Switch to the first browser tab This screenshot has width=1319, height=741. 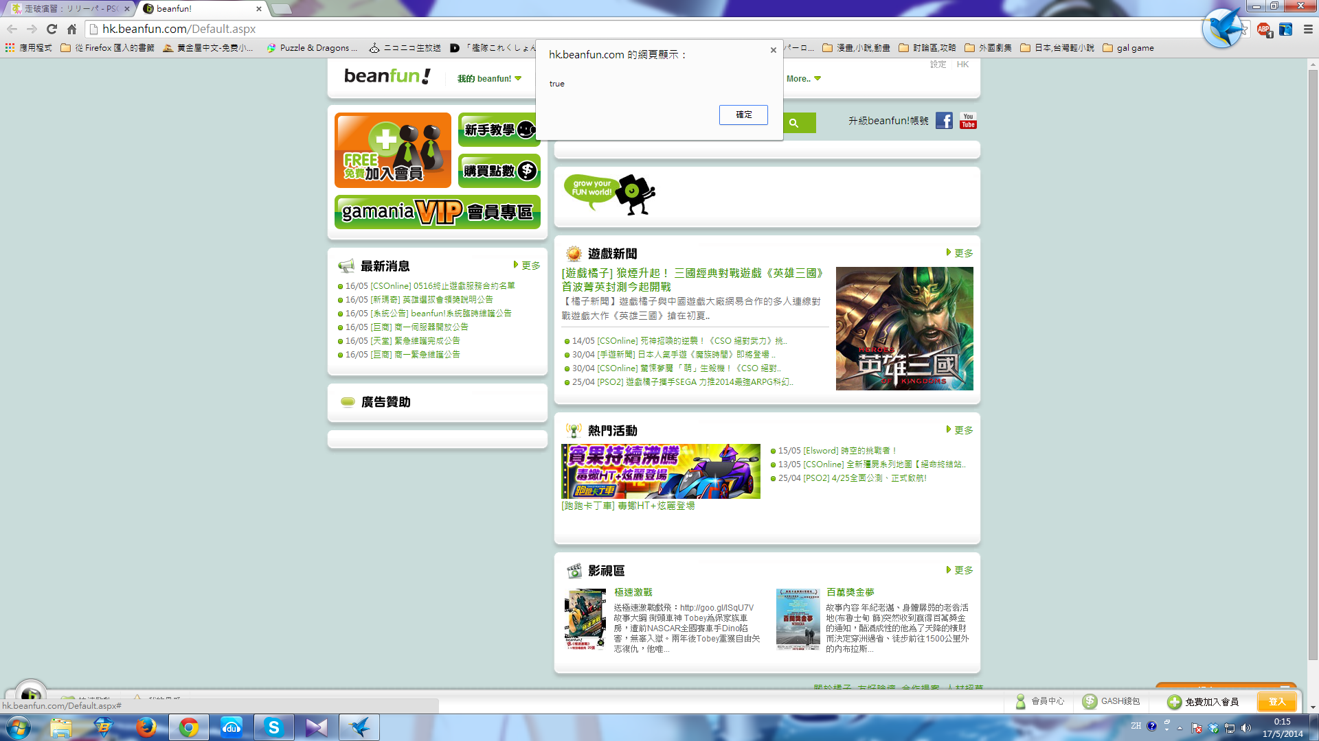tap(71, 9)
